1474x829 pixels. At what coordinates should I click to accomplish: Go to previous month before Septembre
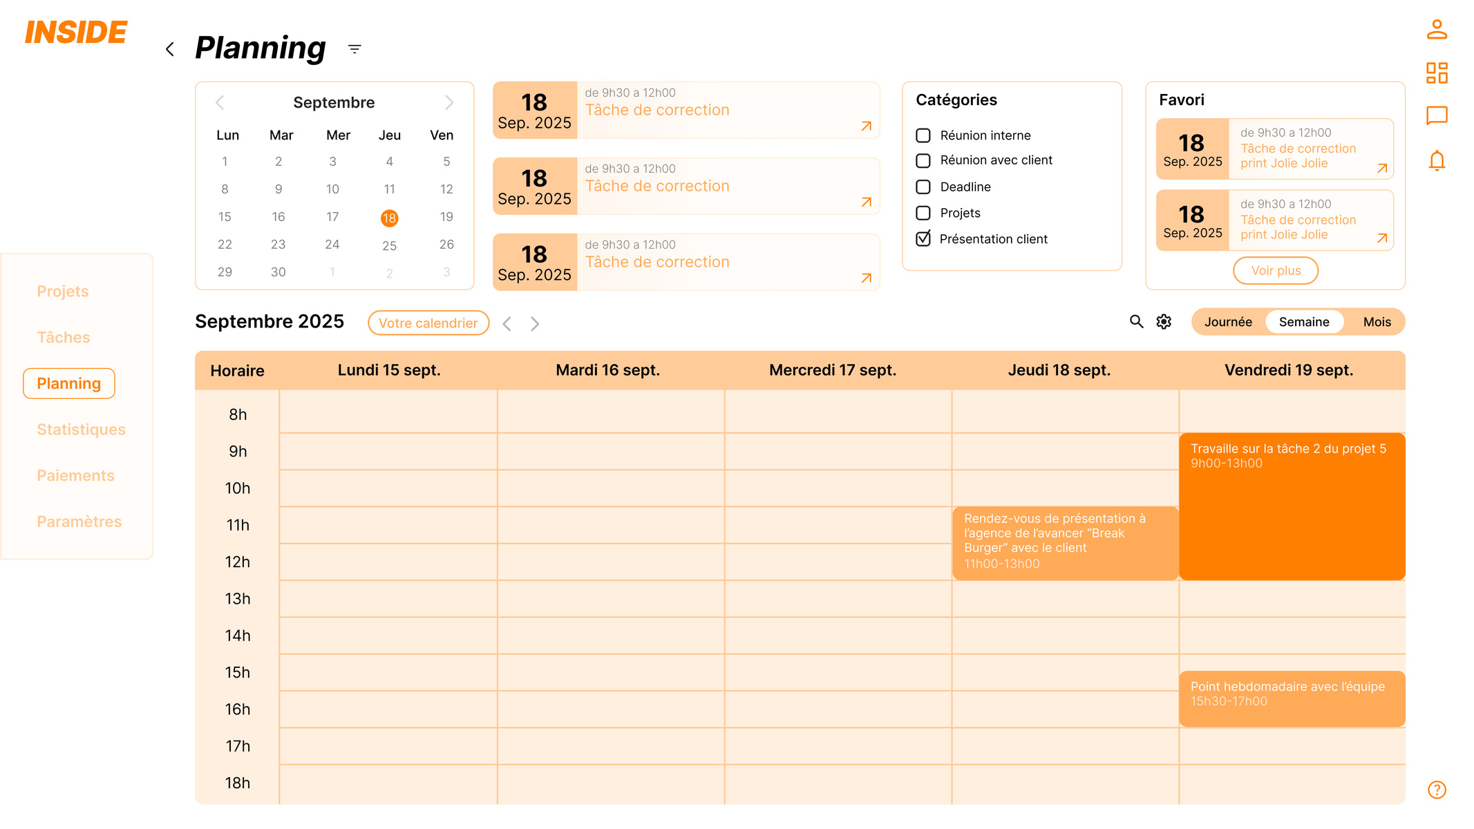pyautogui.click(x=220, y=103)
